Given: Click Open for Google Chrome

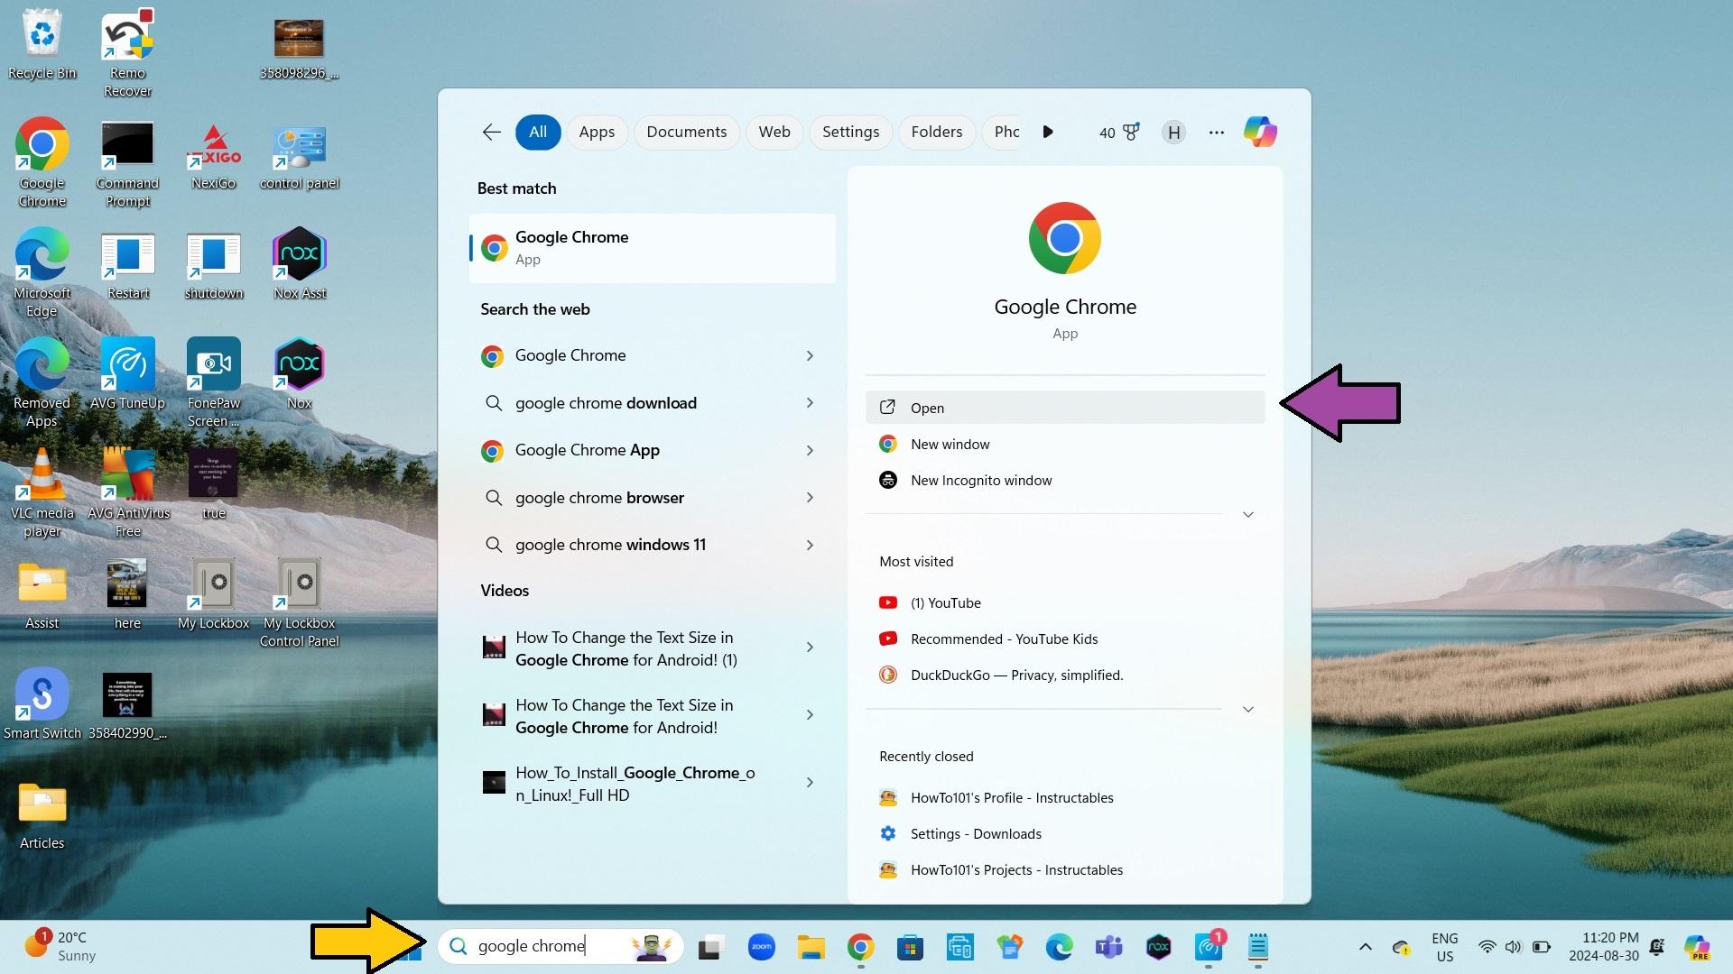Looking at the screenshot, I should [1065, 408].
